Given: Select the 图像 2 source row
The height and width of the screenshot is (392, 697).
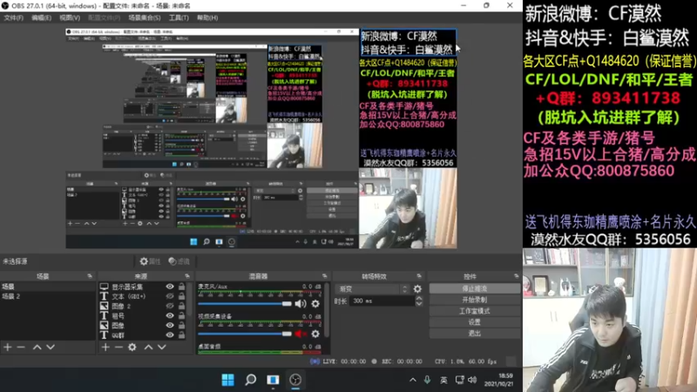Looking at the screenshot, I should [x=143, y=307].
